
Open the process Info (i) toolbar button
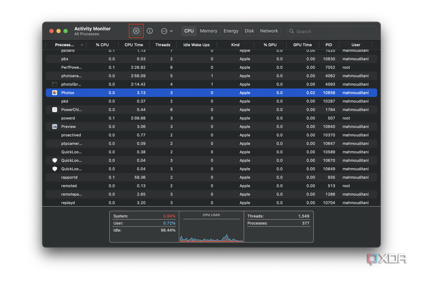tap(150, 31)
